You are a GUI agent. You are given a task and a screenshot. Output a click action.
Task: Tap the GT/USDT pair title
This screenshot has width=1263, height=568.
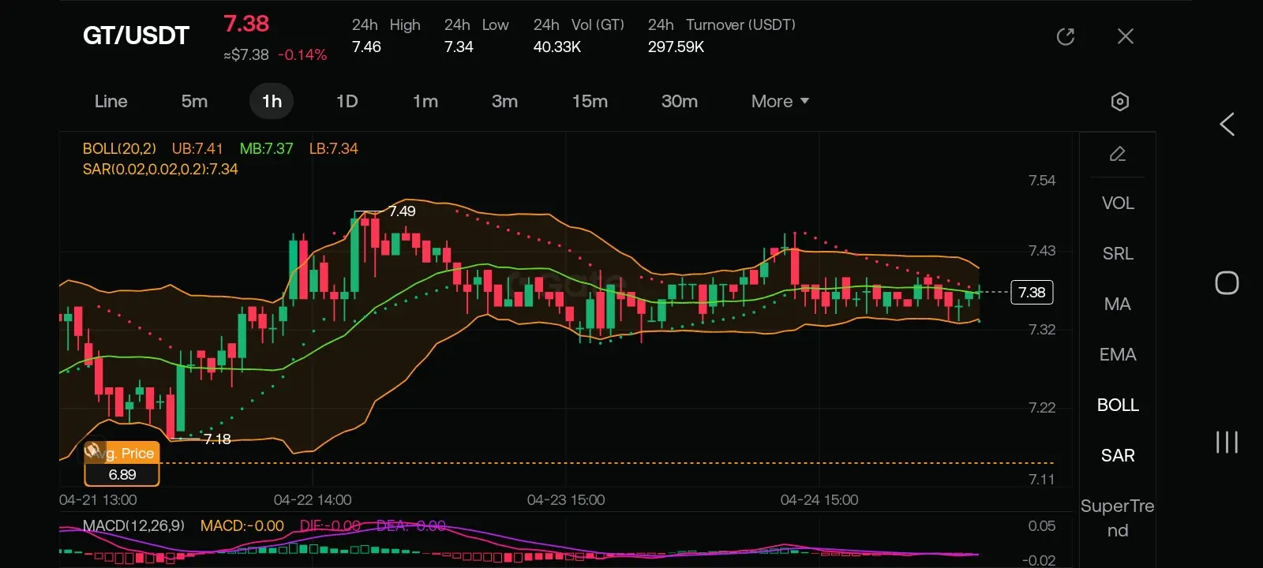[x=136, y=35]
